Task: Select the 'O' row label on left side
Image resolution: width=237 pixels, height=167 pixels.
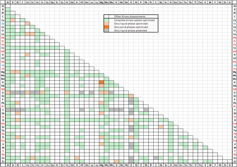Action: pyautogui.click(x=3, y=92)
